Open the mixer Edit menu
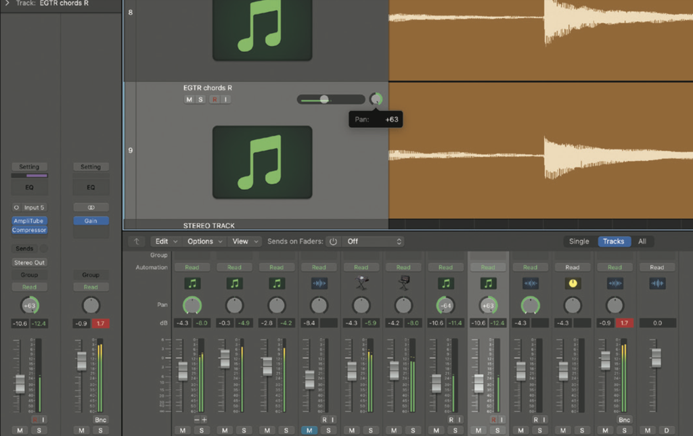693x436 pixels. 165,241
